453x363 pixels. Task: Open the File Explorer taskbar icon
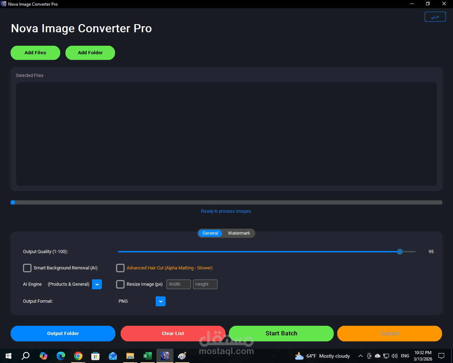pos(130,356)
